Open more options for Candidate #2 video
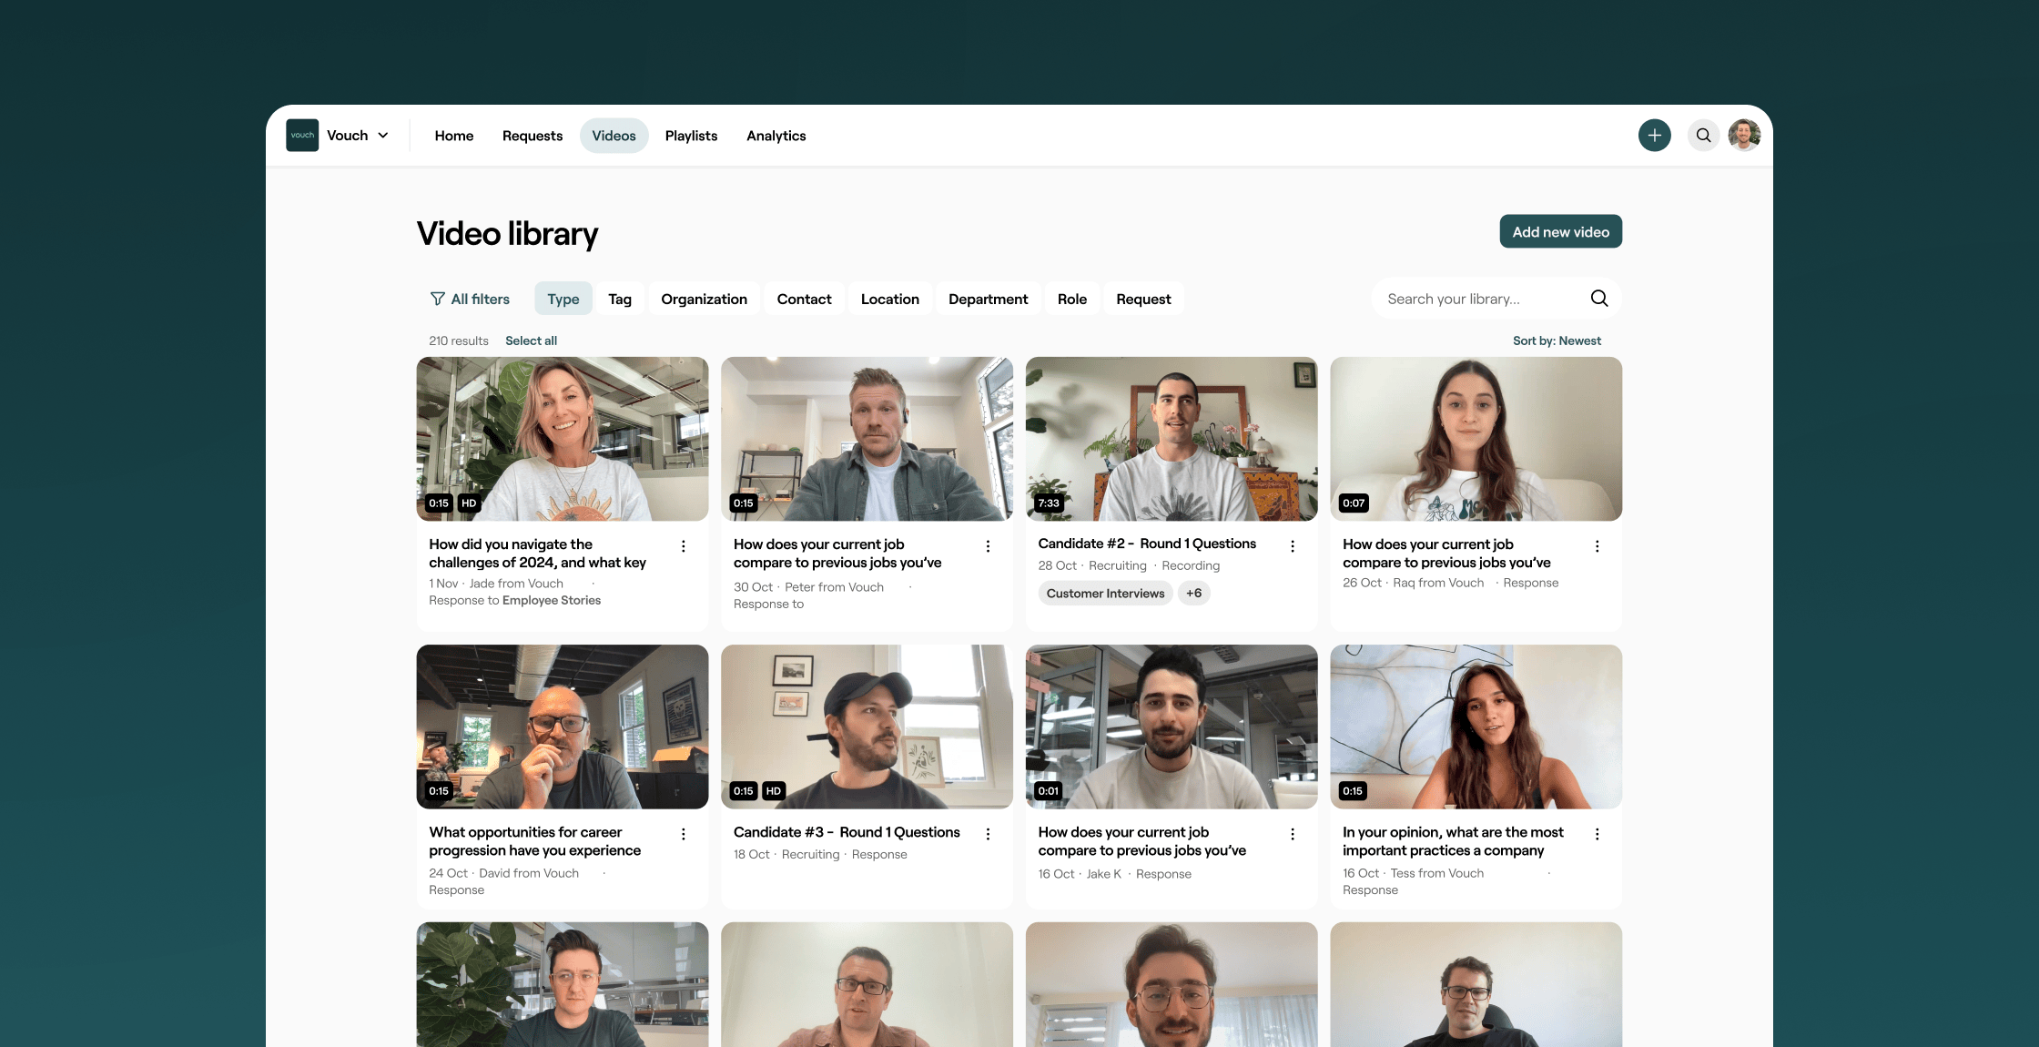2039x1047 pixels. tap(1293, 546)
